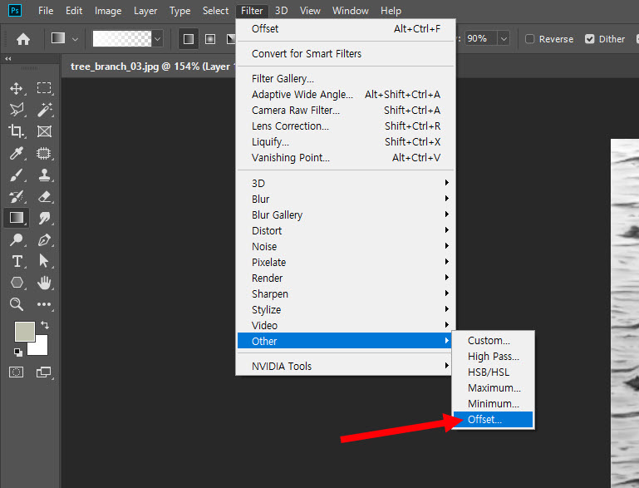
Task: Select the Eraser tool
Action: point(44,196)
